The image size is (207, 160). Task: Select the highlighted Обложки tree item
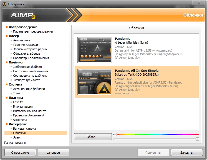tap(36, 133)
